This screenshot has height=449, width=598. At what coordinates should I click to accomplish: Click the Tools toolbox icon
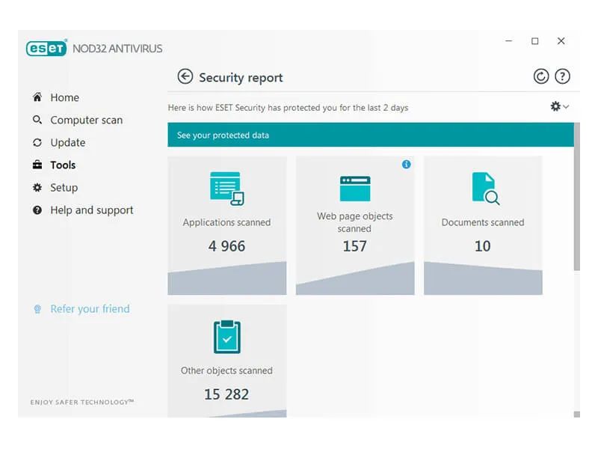point(37,165)
